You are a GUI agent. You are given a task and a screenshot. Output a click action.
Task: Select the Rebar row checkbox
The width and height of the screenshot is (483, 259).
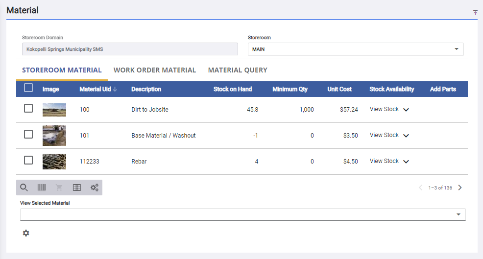pyautogui.click(x=28, y=160)
